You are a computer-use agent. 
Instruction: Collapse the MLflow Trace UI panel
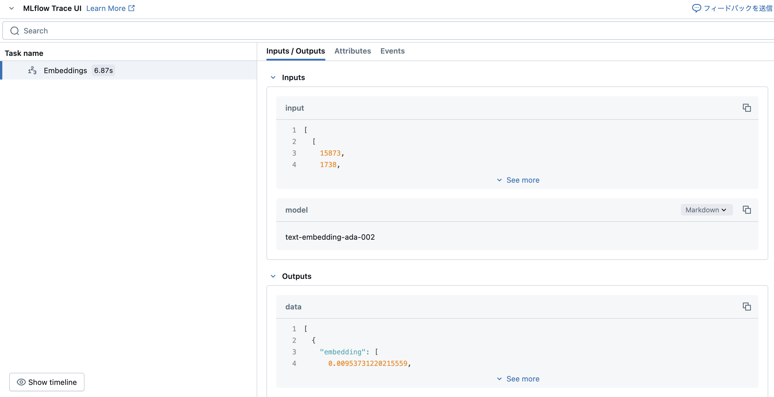(12, 8)
